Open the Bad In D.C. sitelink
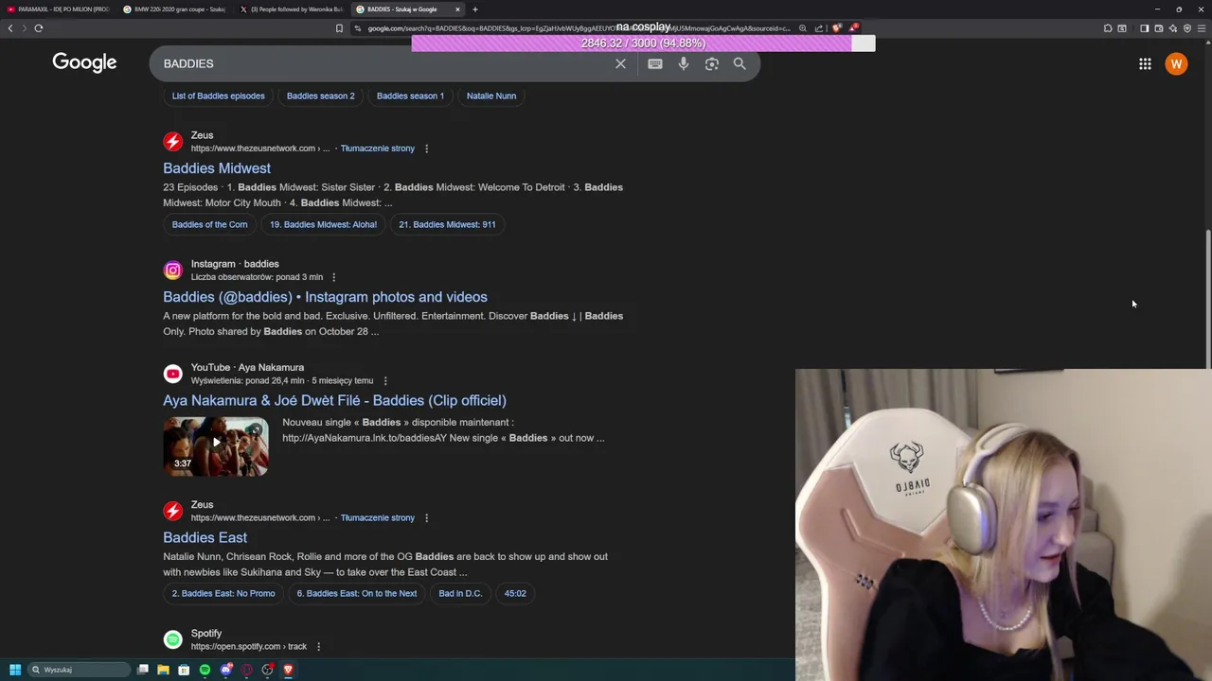 pos(460,593)
